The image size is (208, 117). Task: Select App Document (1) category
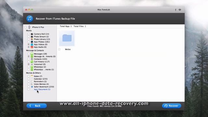click(x=42, y=89)
